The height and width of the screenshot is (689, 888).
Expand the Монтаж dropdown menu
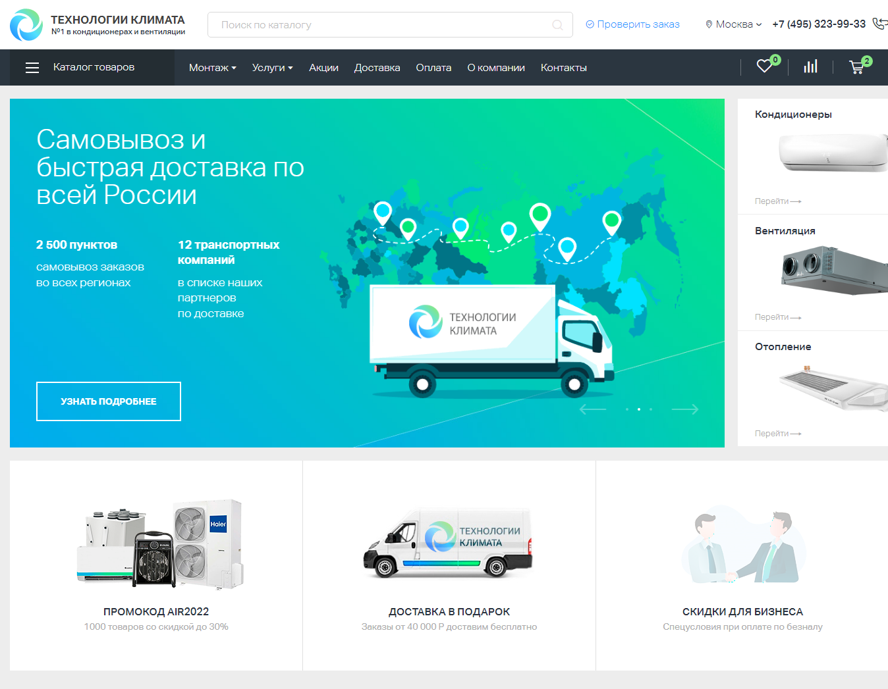pyautogui.click(x=212, y=67)
